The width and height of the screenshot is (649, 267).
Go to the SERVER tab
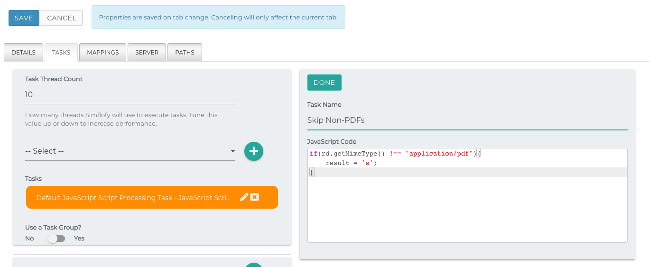[x=147, y=53]
